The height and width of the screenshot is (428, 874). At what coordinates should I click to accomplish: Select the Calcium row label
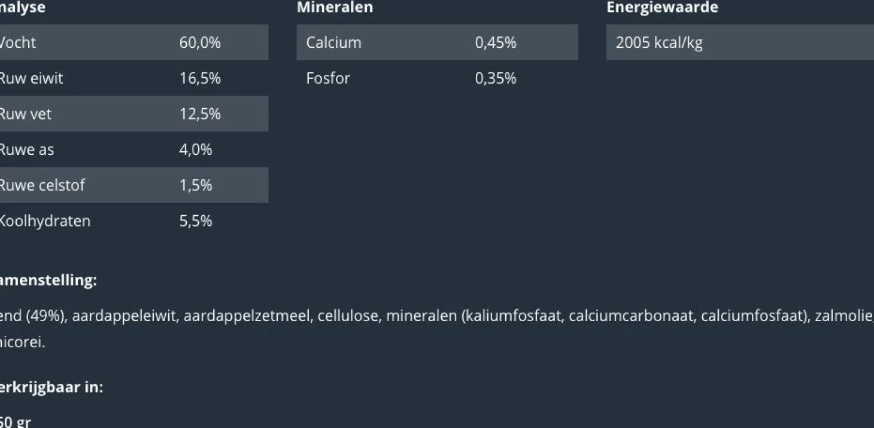pyautogui.click(x=333, y=42)
